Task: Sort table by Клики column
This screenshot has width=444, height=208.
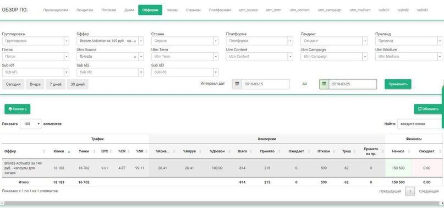Action: point(62,151)
